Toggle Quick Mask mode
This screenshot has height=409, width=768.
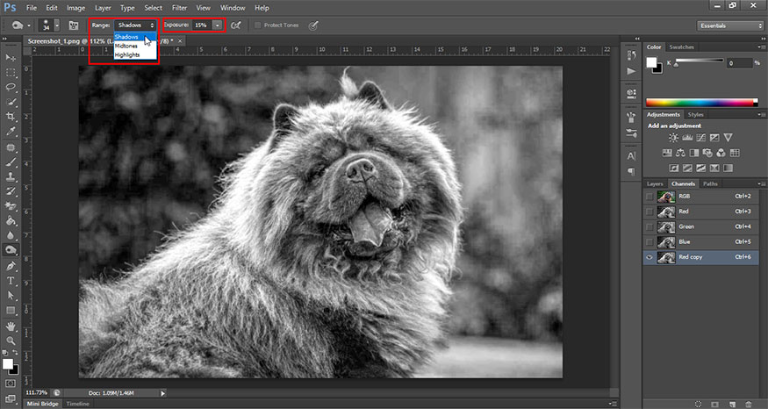[11, 384]
